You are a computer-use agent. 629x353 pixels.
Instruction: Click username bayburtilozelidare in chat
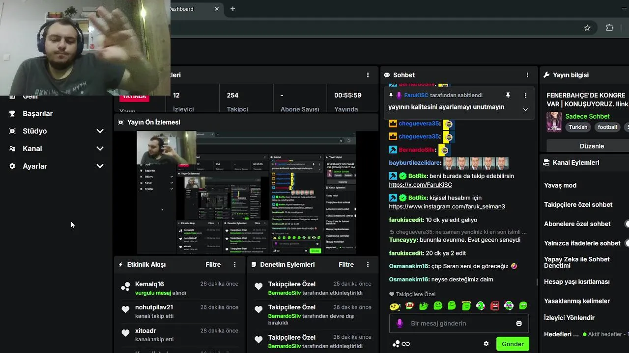coord(415,163)
